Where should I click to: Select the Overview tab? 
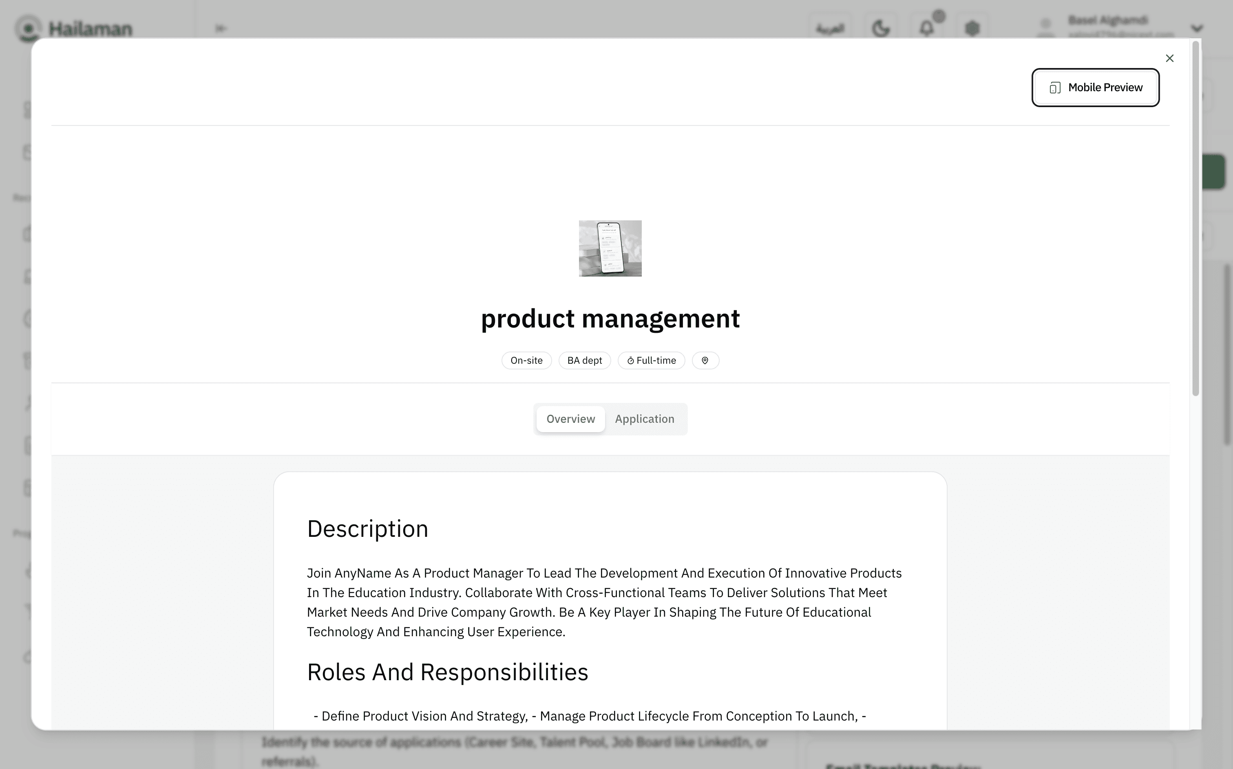[570, 419]
